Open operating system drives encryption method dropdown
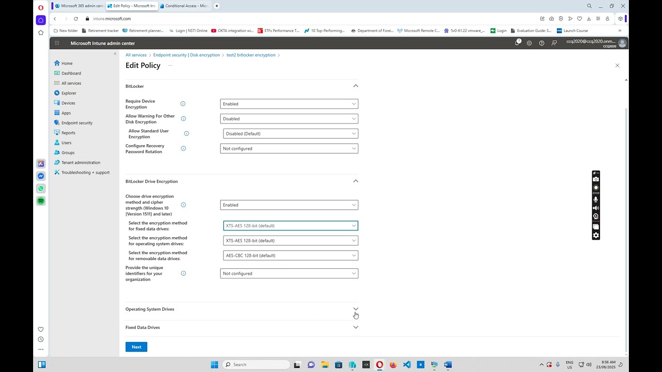The width and height of the screenshot is (662, 372). [291, 240]
